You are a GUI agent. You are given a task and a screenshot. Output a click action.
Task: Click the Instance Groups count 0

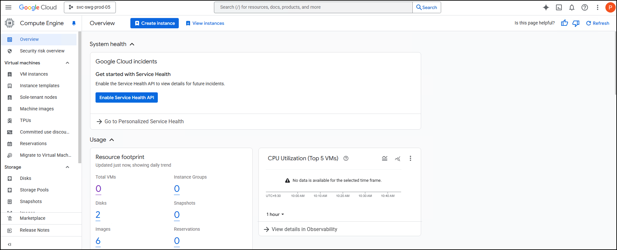point(177,189)
